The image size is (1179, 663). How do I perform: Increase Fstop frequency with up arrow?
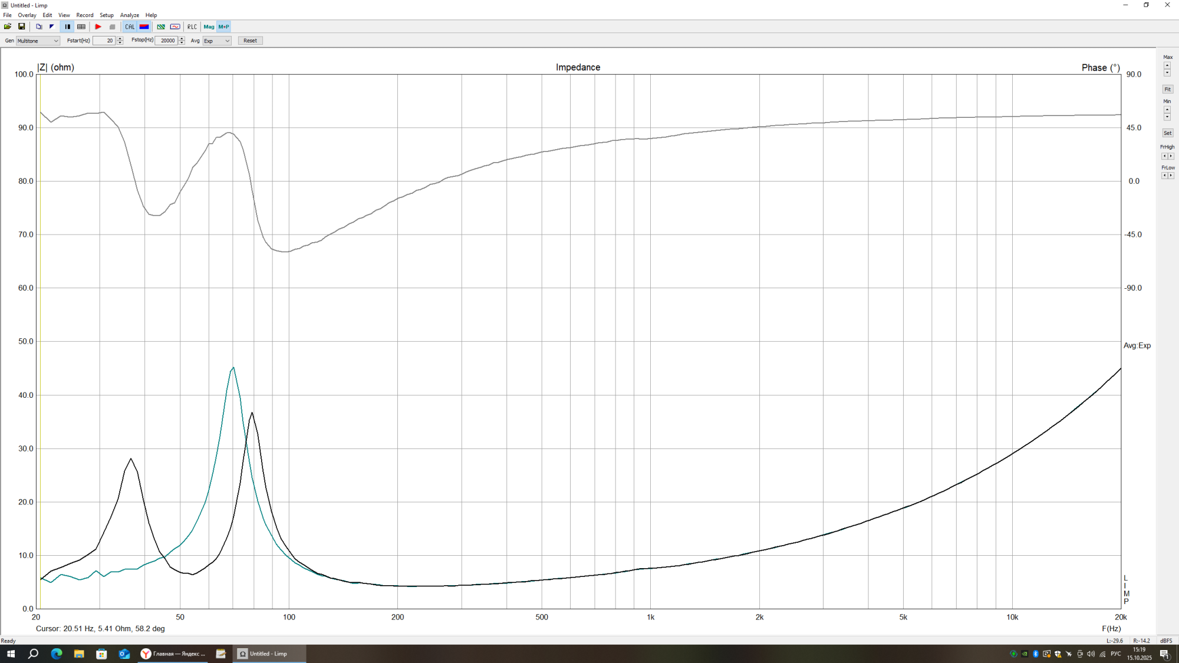[x=182, y=38]
